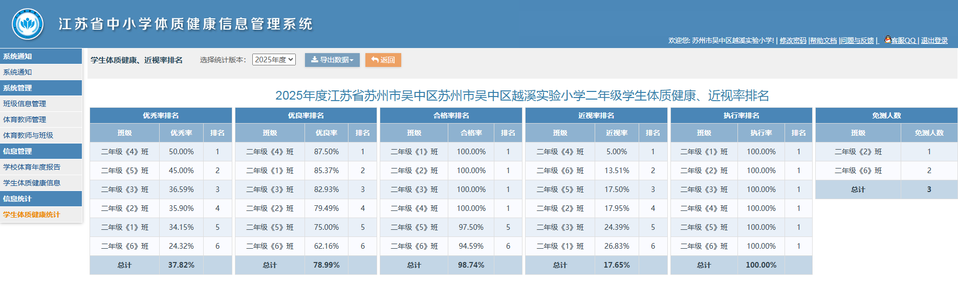Click 退出登录 to log out
The image size is (958, 286).
(934, 40)
